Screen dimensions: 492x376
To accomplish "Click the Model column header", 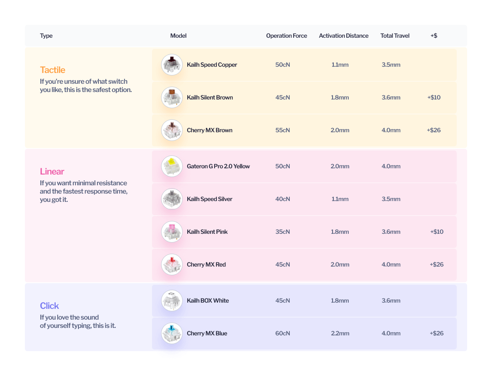I will 178,36.
